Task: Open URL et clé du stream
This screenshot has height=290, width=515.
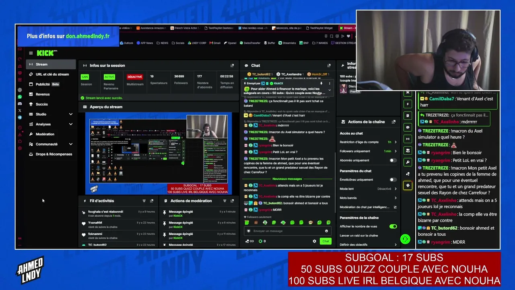Action: [x=51, y=74]
